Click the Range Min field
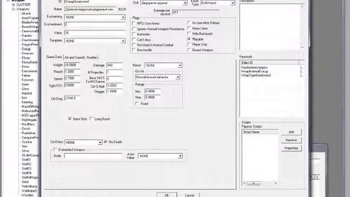The width and height of the screenshot is (350, 197). pyautogui.click(x=153, y=91)
